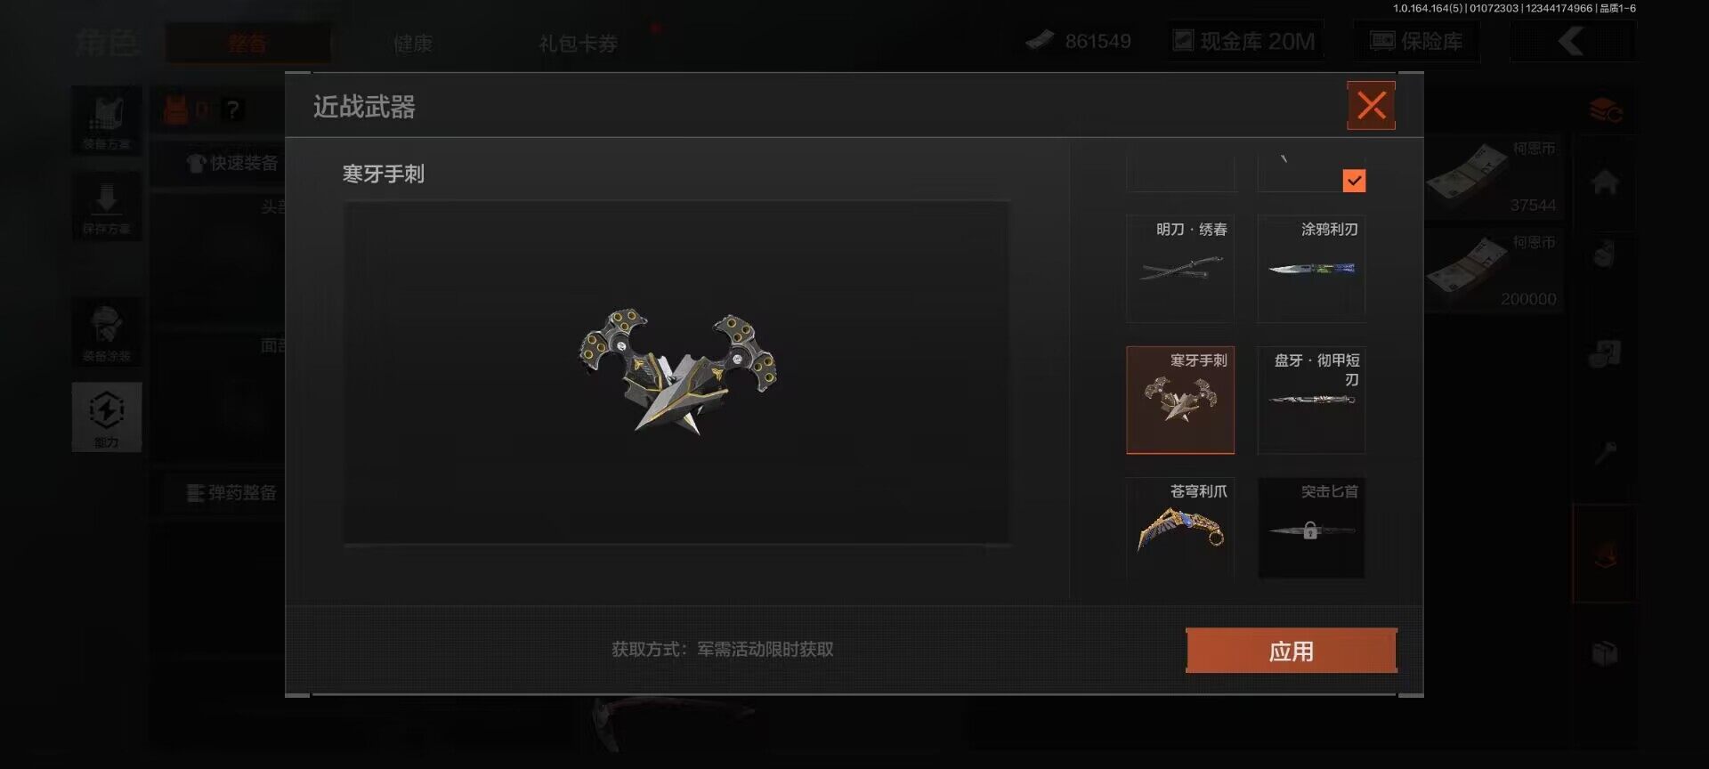Viewport: 1709px width, 769px height.
Task: Click the home icon in right sidebar
Action: point(1605,182)
